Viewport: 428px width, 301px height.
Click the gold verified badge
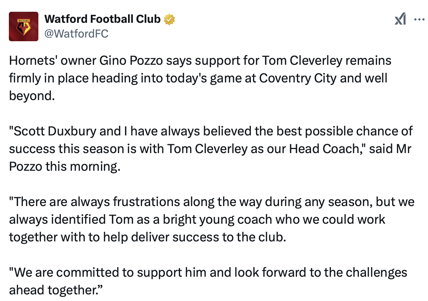point(169,19)
